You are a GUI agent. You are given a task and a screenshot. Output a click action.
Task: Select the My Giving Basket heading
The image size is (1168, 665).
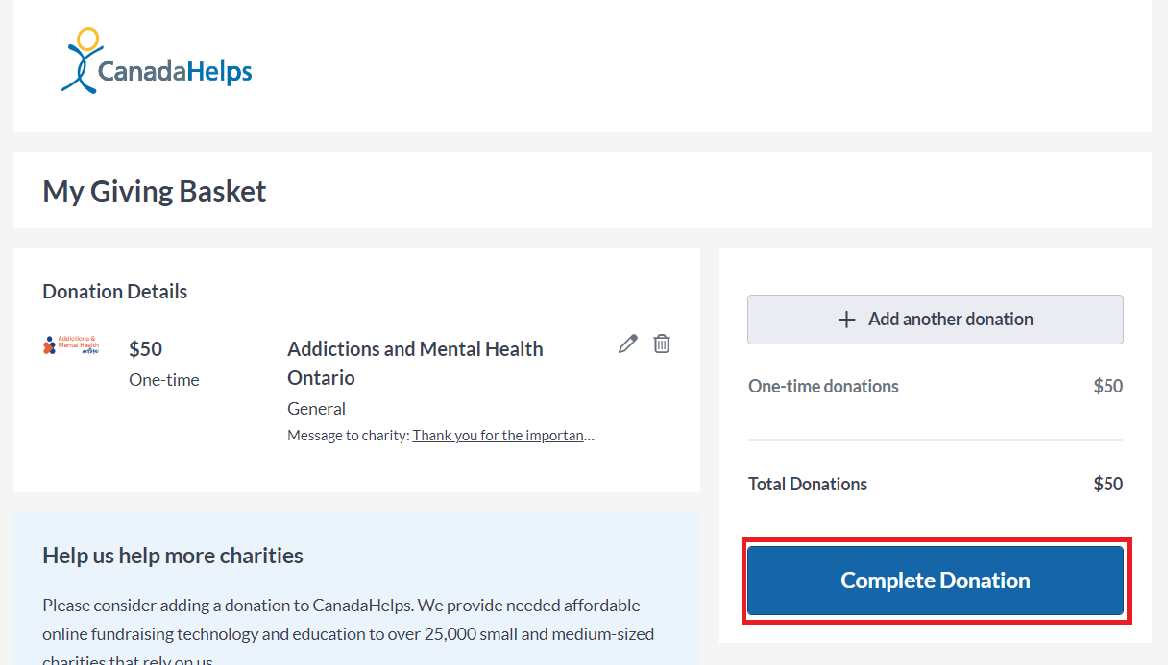click(x=154, y=191)
